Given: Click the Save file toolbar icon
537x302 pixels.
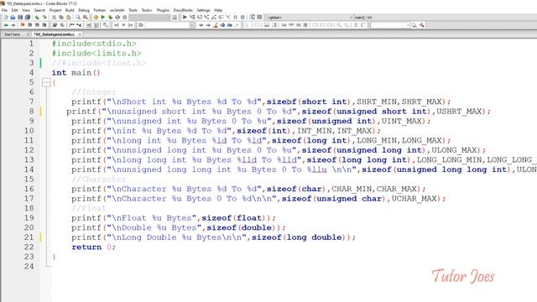Looking at the screenshot, I should (20, 17).
